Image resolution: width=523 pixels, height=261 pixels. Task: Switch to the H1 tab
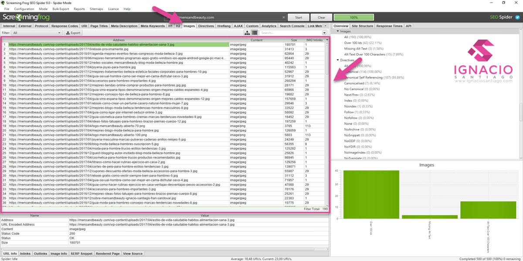[x=170, y=26]
